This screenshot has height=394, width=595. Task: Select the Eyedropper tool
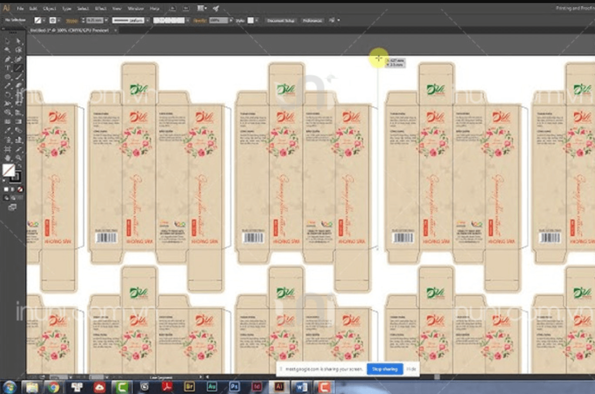[7, 130]
